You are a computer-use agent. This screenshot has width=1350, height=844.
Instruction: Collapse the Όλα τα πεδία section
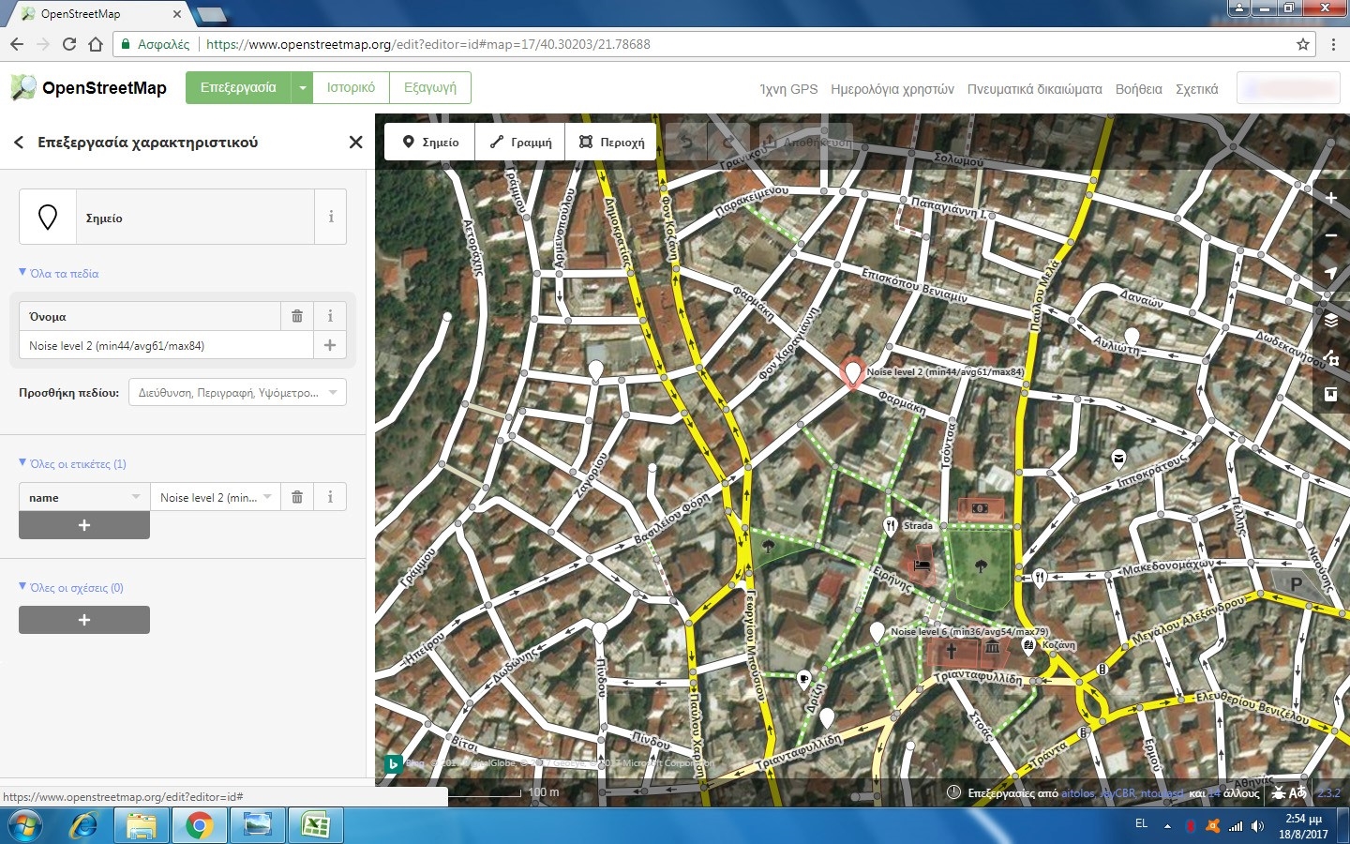click(x=59, y=274)
